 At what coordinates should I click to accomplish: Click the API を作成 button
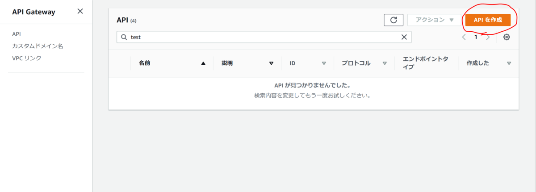[x=488, y=20]
